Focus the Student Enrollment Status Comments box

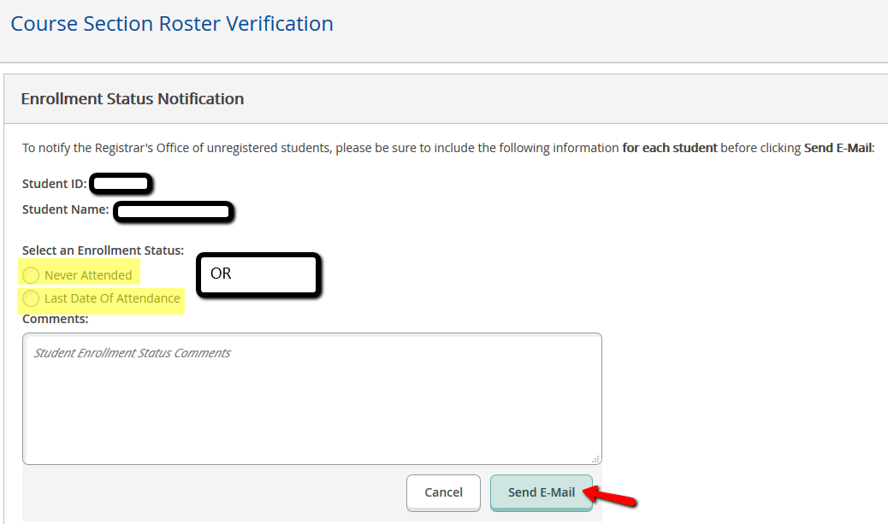coord(312,398)
